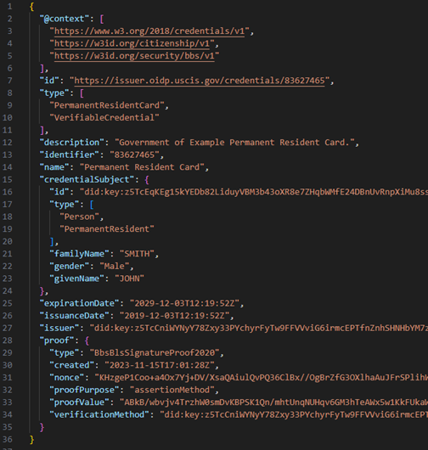Click the "Male" gender value
Viewport: 428px width, 450px height.
click(x=115, y=267)
